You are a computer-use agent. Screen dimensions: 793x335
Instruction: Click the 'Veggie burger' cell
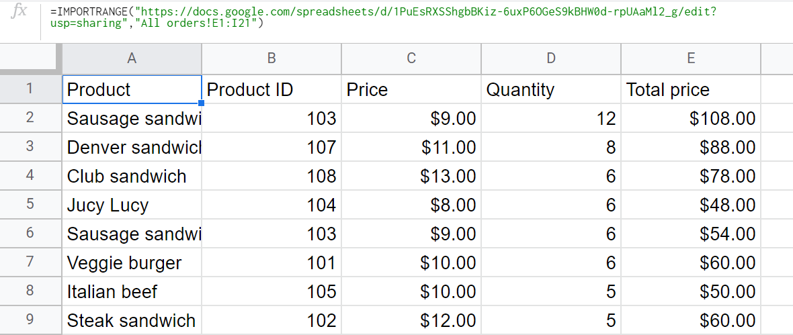(132, 262)
